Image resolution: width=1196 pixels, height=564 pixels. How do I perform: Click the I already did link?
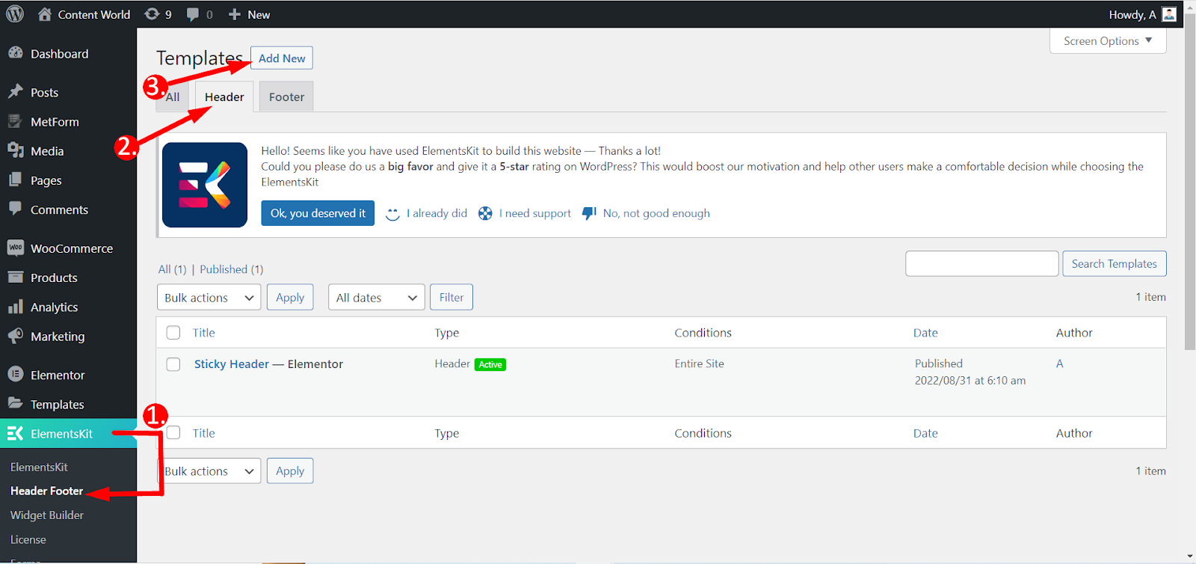tap(437, 213)
